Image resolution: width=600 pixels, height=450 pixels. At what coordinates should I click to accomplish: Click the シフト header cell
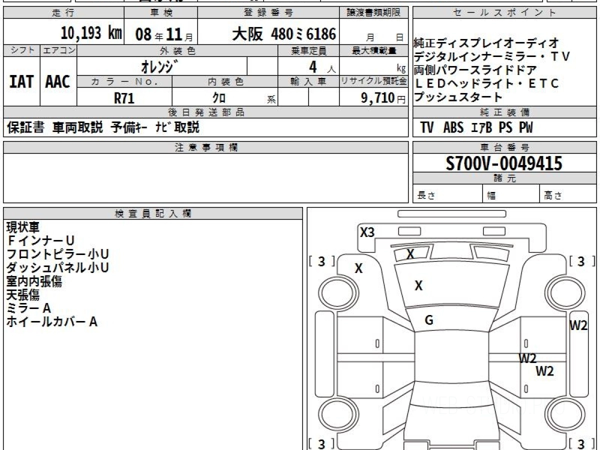(x=21, y=50)
